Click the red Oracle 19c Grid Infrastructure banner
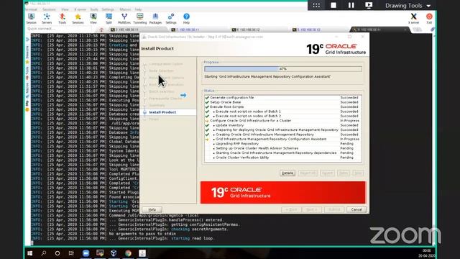Viewport: 460px width, 259px height. [283, 192]
